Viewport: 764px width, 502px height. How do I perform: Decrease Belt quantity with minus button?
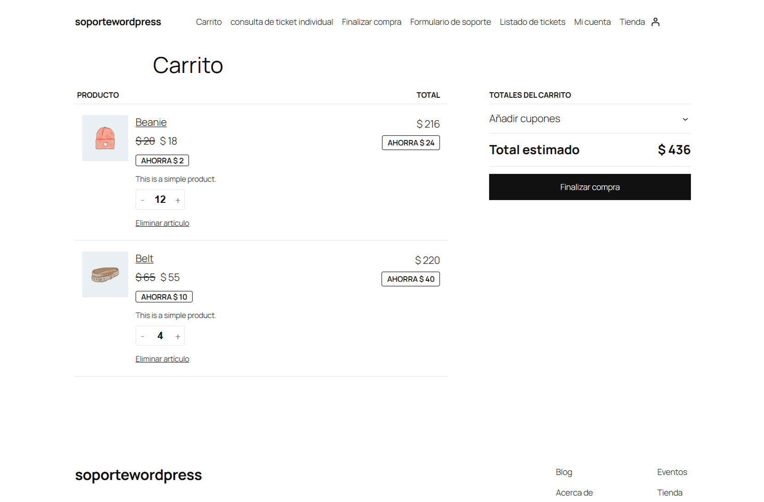pyautogui.click(x=143, y=336)
